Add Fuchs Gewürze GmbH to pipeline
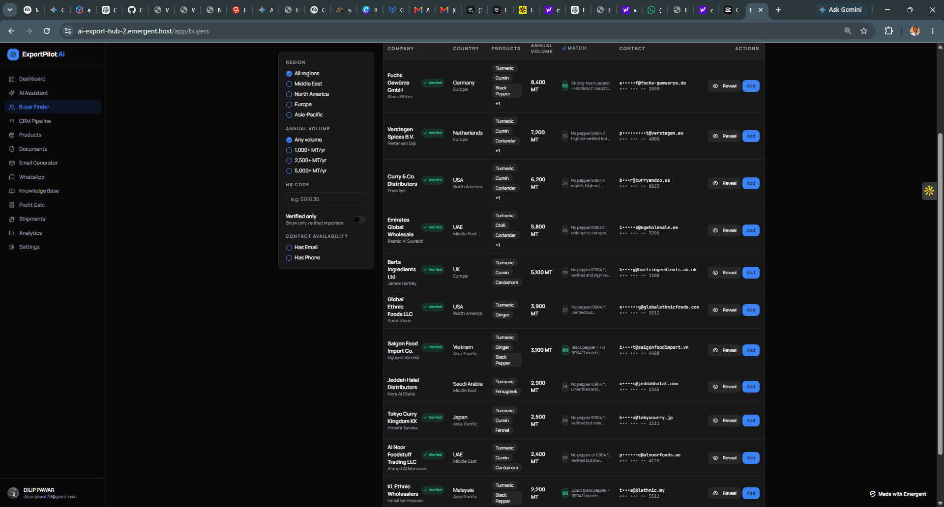 pyautogui.click(x=751, y=86)
